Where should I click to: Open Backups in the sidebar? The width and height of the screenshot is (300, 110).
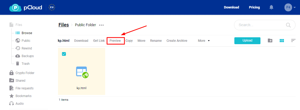pos(28,56)
